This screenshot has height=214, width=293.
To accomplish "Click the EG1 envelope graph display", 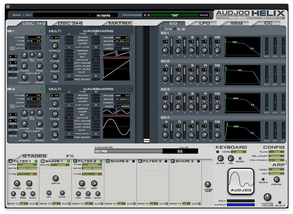I will coord(242,46).
